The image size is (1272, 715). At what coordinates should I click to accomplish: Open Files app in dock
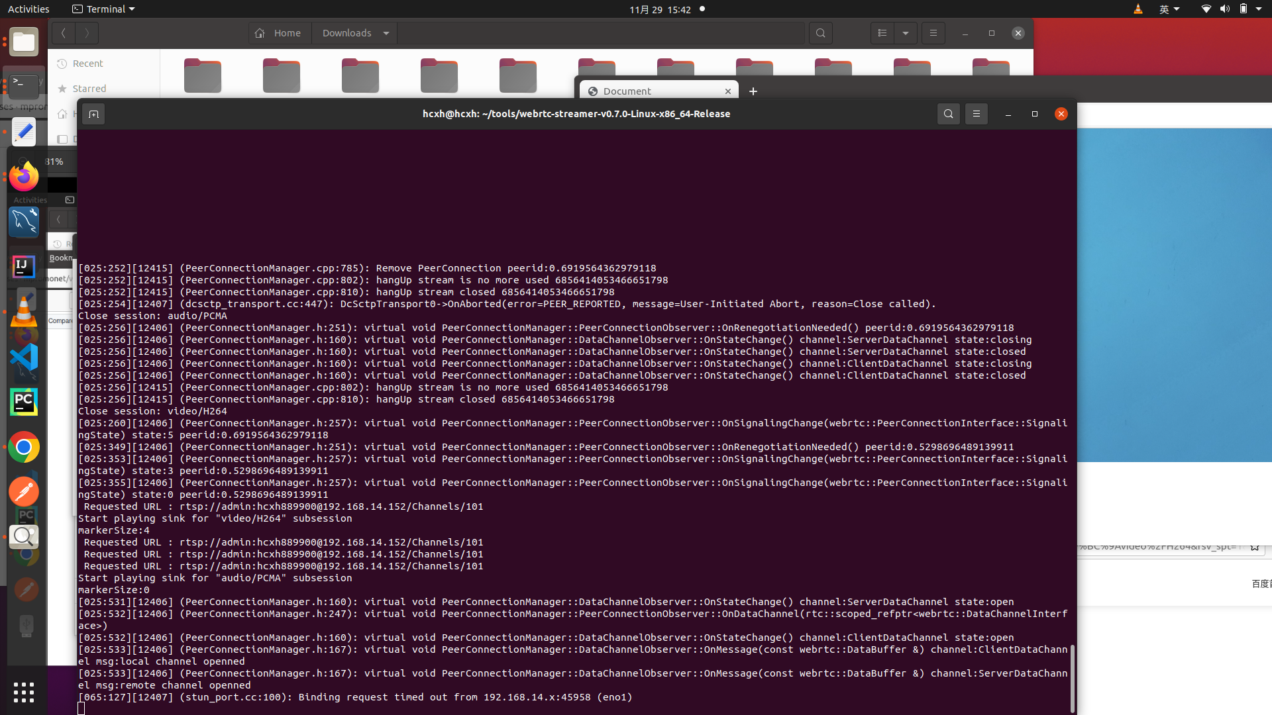(24, 42)
